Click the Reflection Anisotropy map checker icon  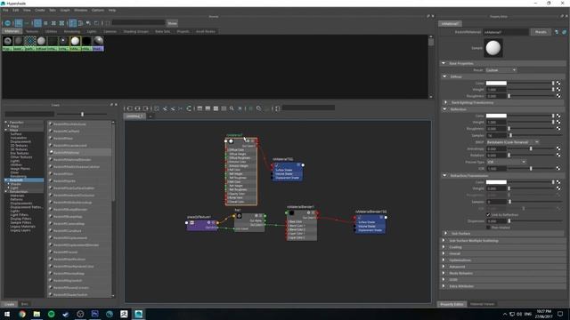coord(558,148)
